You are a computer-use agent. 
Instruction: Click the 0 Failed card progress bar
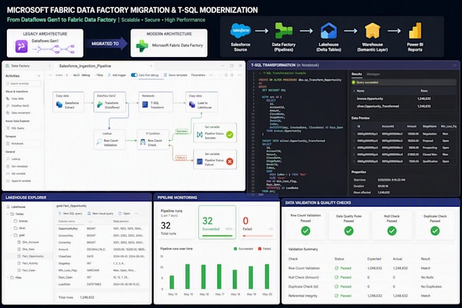pos(257,236)
